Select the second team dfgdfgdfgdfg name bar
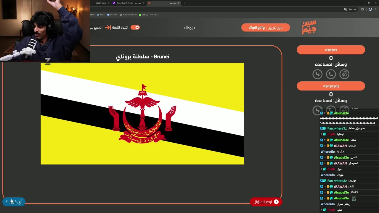Screen dimensions: 379x213 click(331, 86)
